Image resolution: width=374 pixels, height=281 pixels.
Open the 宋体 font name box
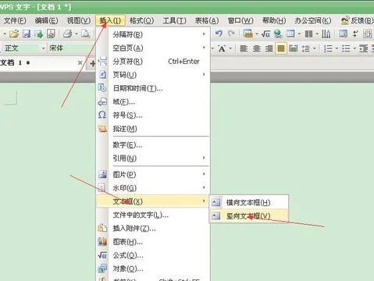70,48
